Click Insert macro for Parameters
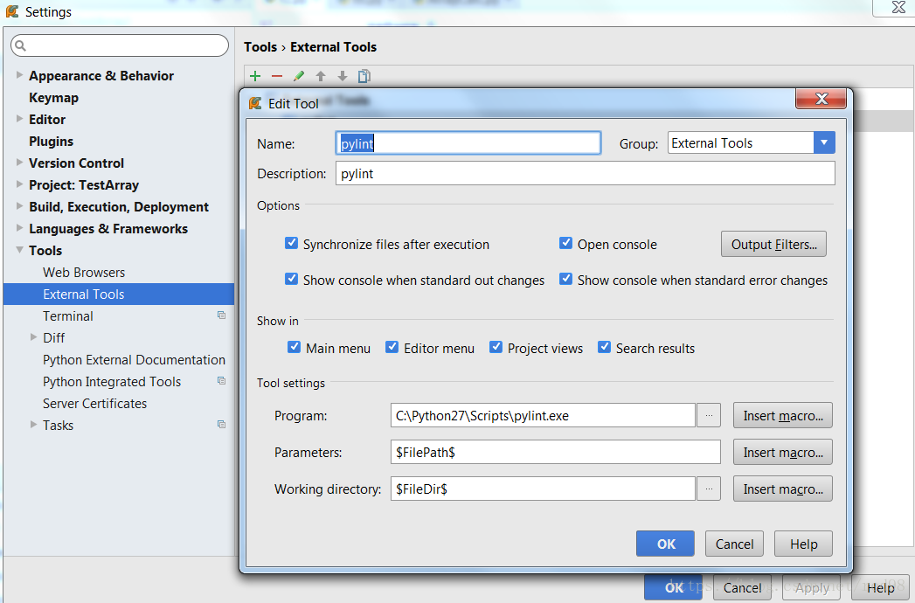This screenshot has height=603, width=915. (782, 453)
